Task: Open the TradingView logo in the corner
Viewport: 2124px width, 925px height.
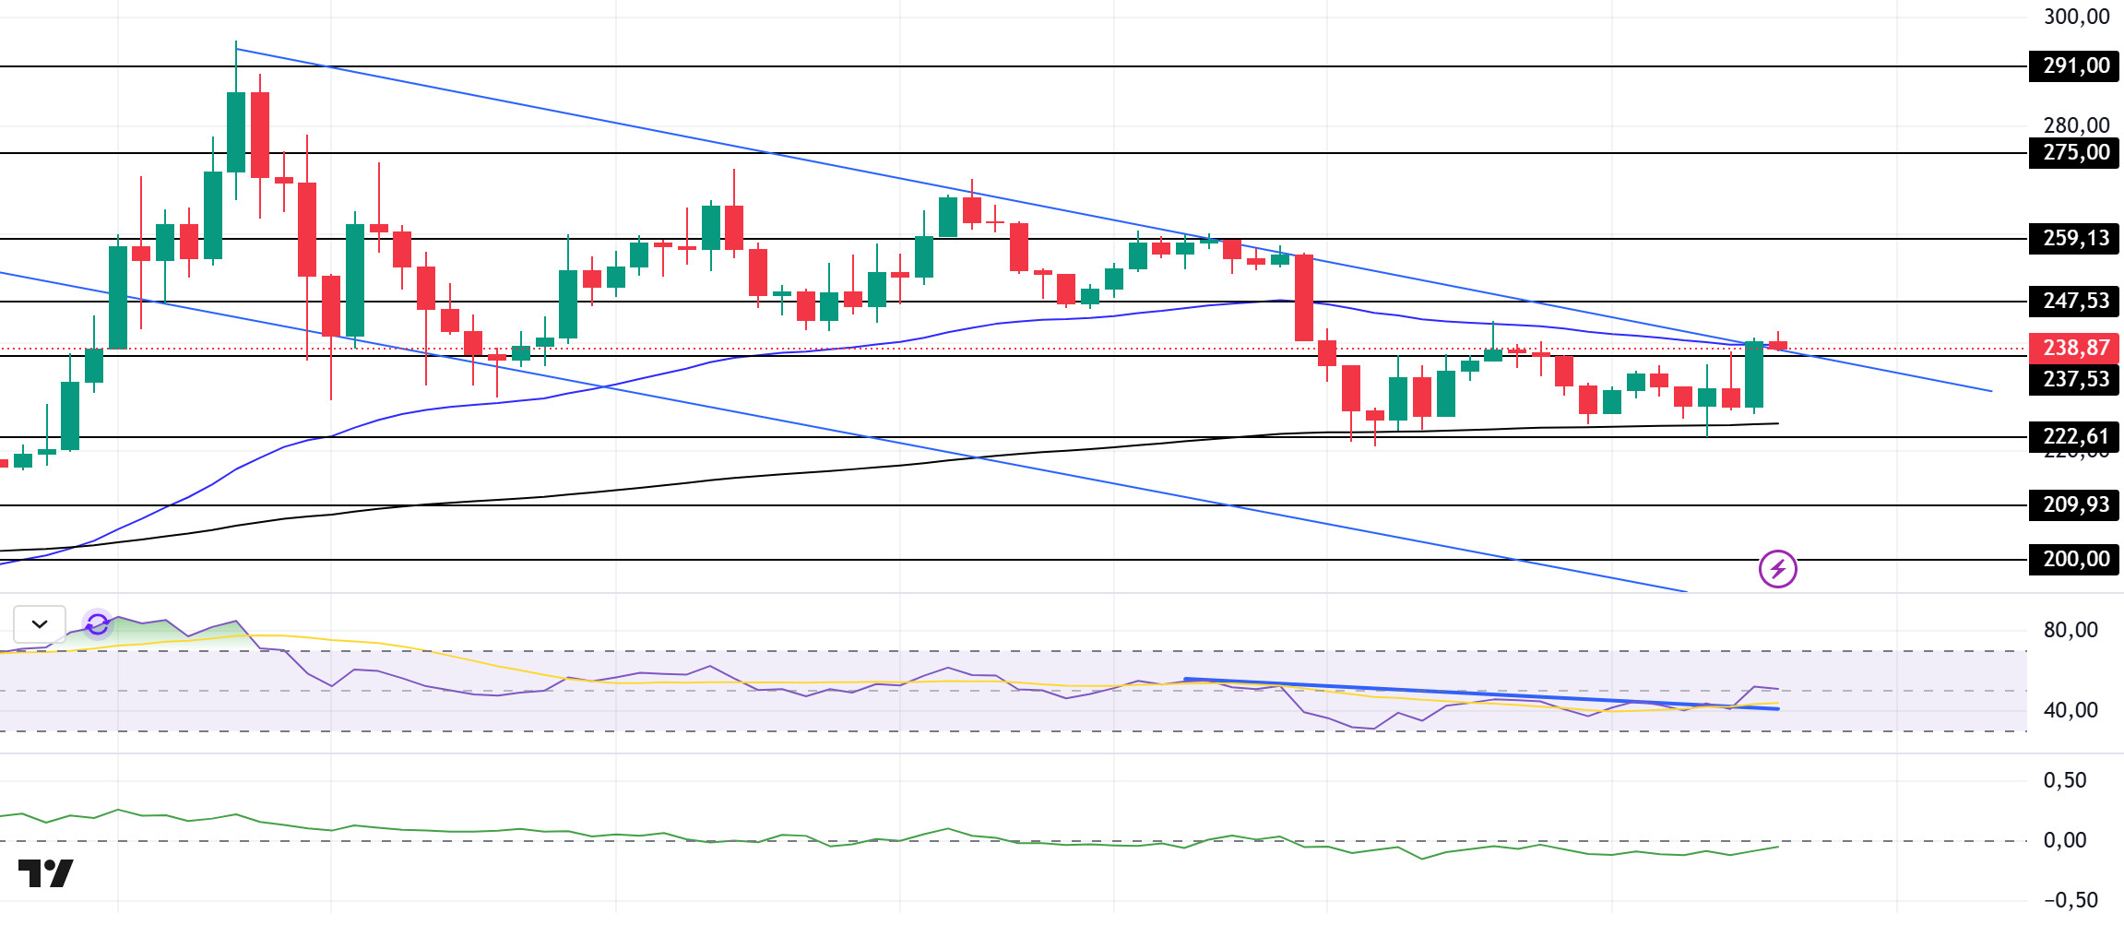Action: (x=46, y=872)
